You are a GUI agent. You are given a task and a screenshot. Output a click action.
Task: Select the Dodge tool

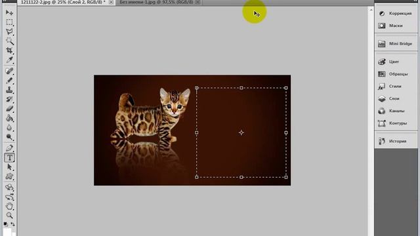click(x=9, y=137)
